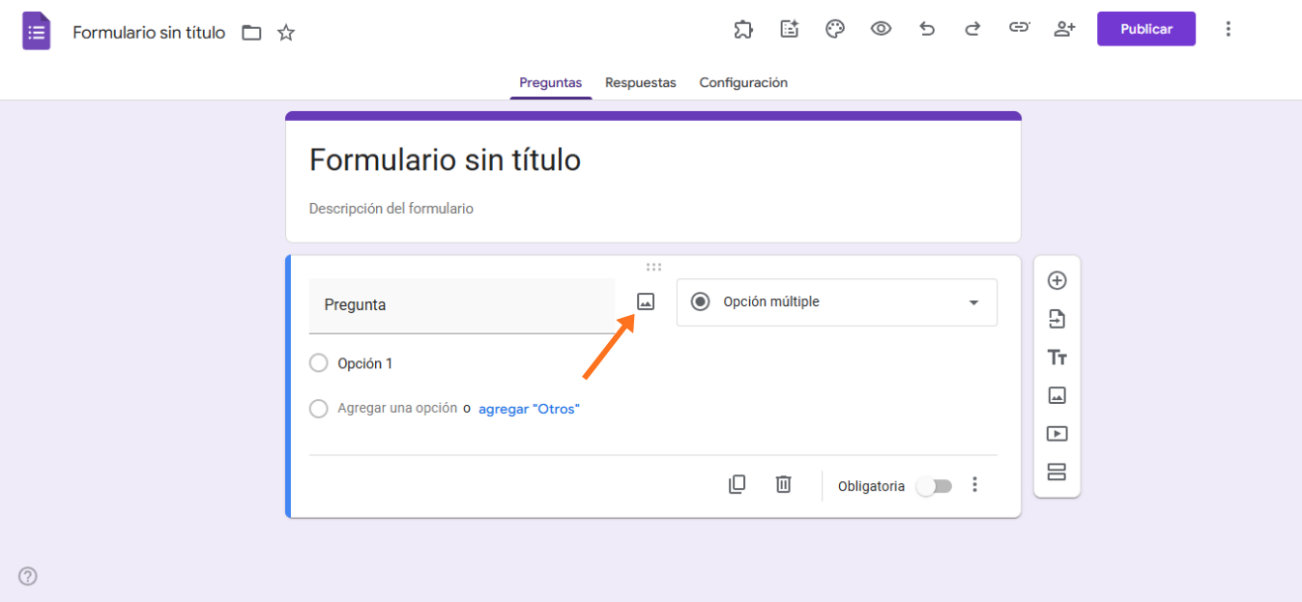Image resolution: width=1302 pixels, height=602 pixels.
Task: Click the Publicar button
Action: pos(1145,28)
